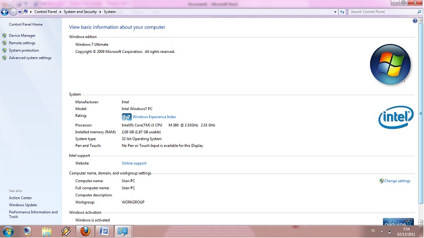This screenshot has height=238, width=424.
Task: Select System and Security in the breadcrumb
Action: 80,12
